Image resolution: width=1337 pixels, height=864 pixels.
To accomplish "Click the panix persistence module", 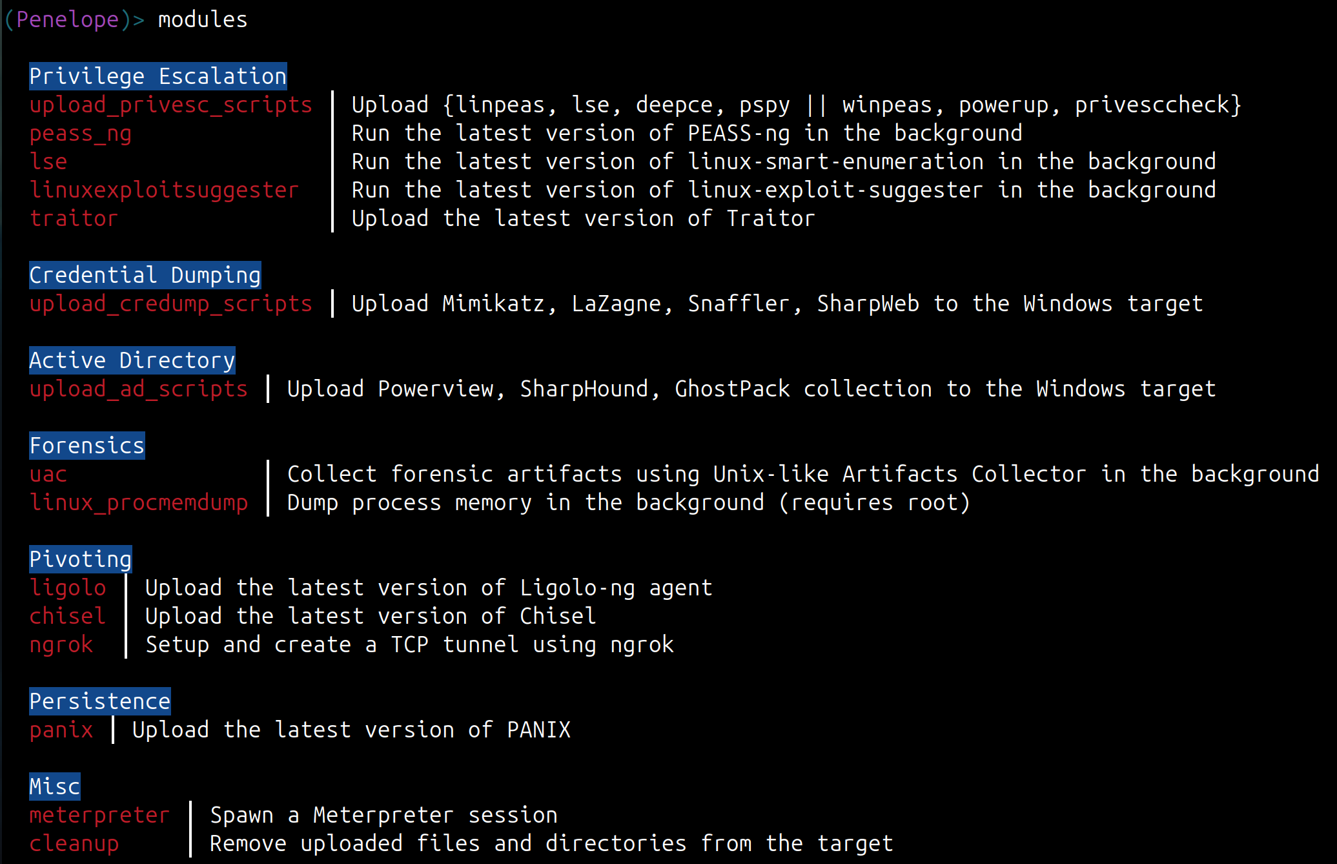I will 61,730.
